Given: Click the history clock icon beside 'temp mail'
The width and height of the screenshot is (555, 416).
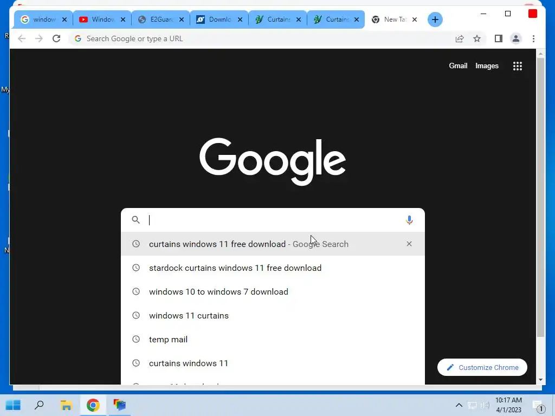Looking at the screenshot, I should pos(136,339).
